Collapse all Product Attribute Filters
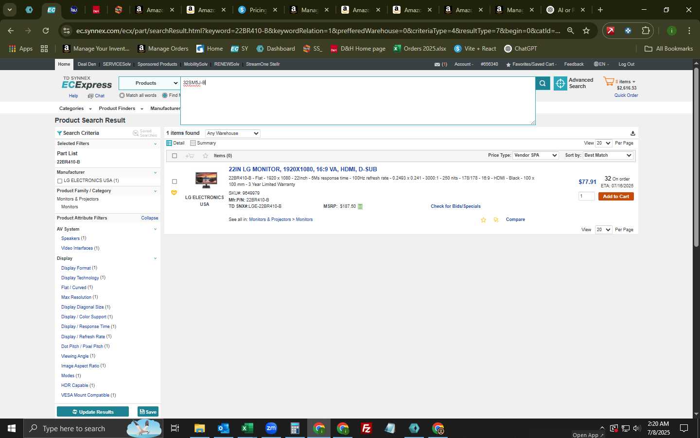 click(x=150, y=218)
